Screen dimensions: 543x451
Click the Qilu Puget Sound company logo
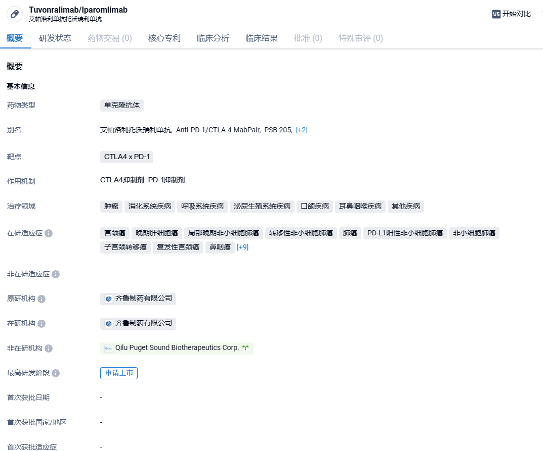pyautogui.click(x=109, y=348)
